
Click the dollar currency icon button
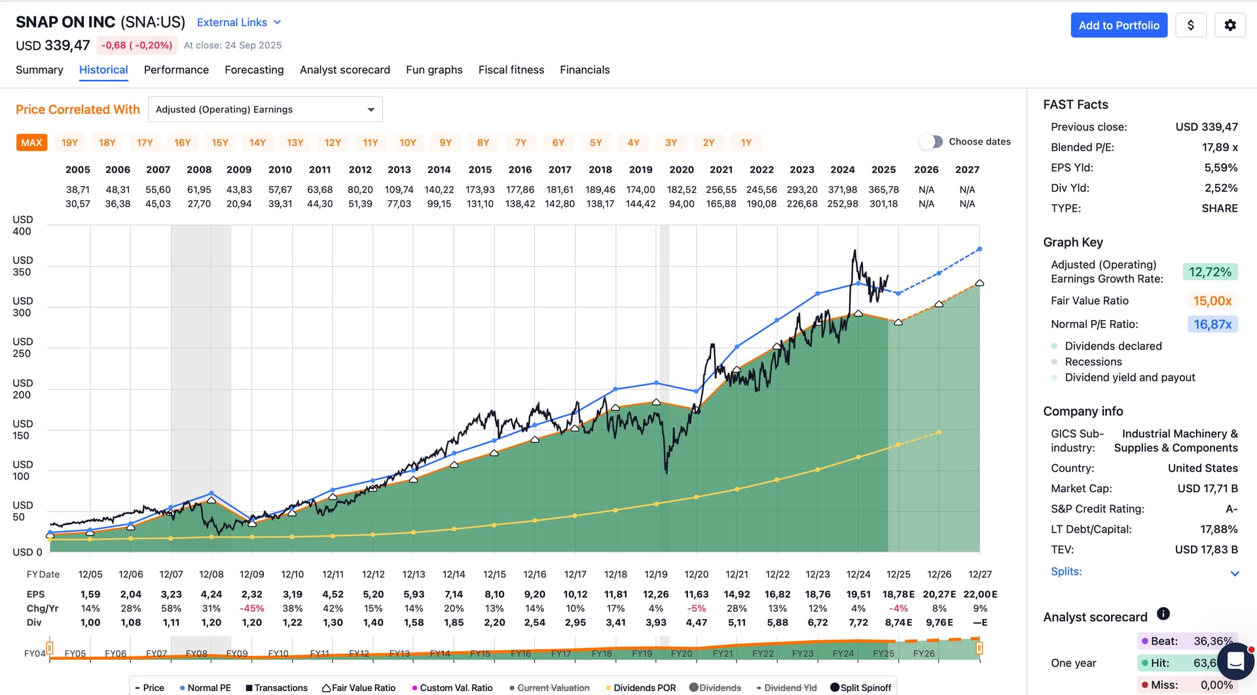pos(1190,26)
